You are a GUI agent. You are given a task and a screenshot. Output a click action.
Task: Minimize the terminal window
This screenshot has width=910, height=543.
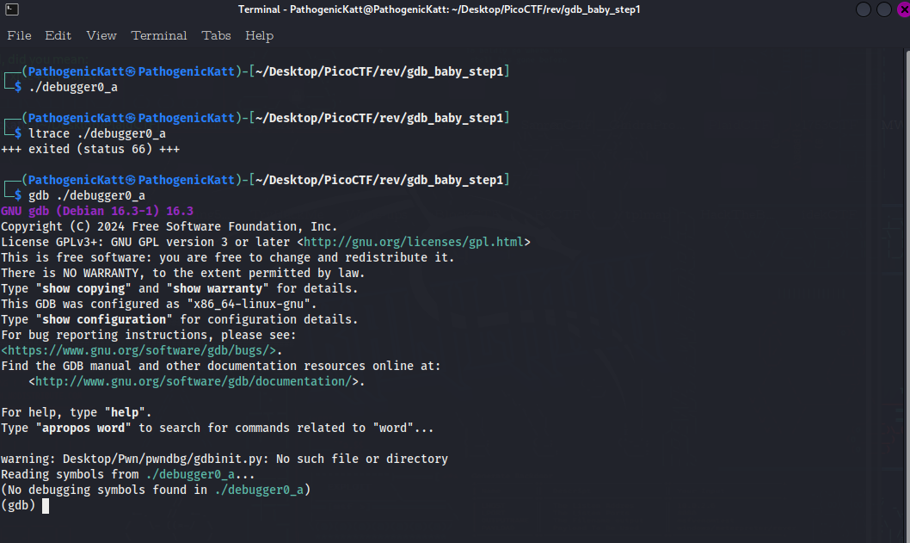coord(864,9)
